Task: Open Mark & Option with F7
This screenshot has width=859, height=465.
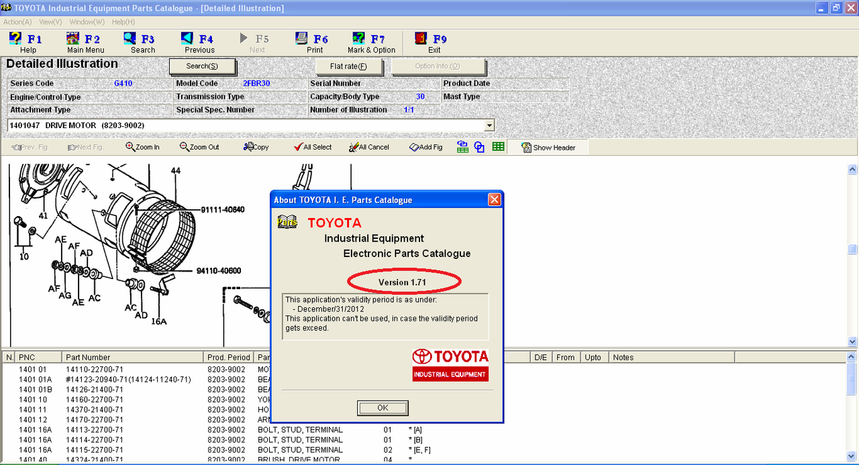Action: click(359, 38)
